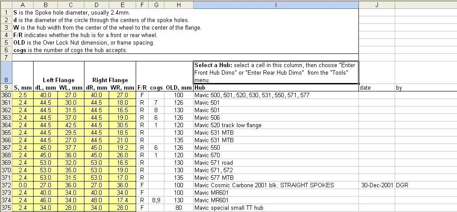Click the 'Select a Hub' instruction cell
457x212 pixels.
click(x=276, y=72)
